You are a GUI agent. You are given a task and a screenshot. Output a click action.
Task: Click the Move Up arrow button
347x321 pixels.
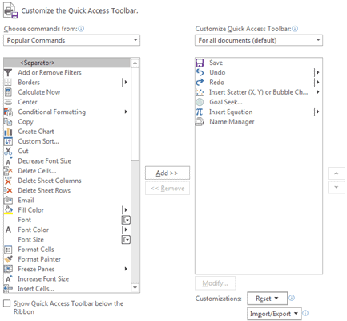tap(337, 173)
